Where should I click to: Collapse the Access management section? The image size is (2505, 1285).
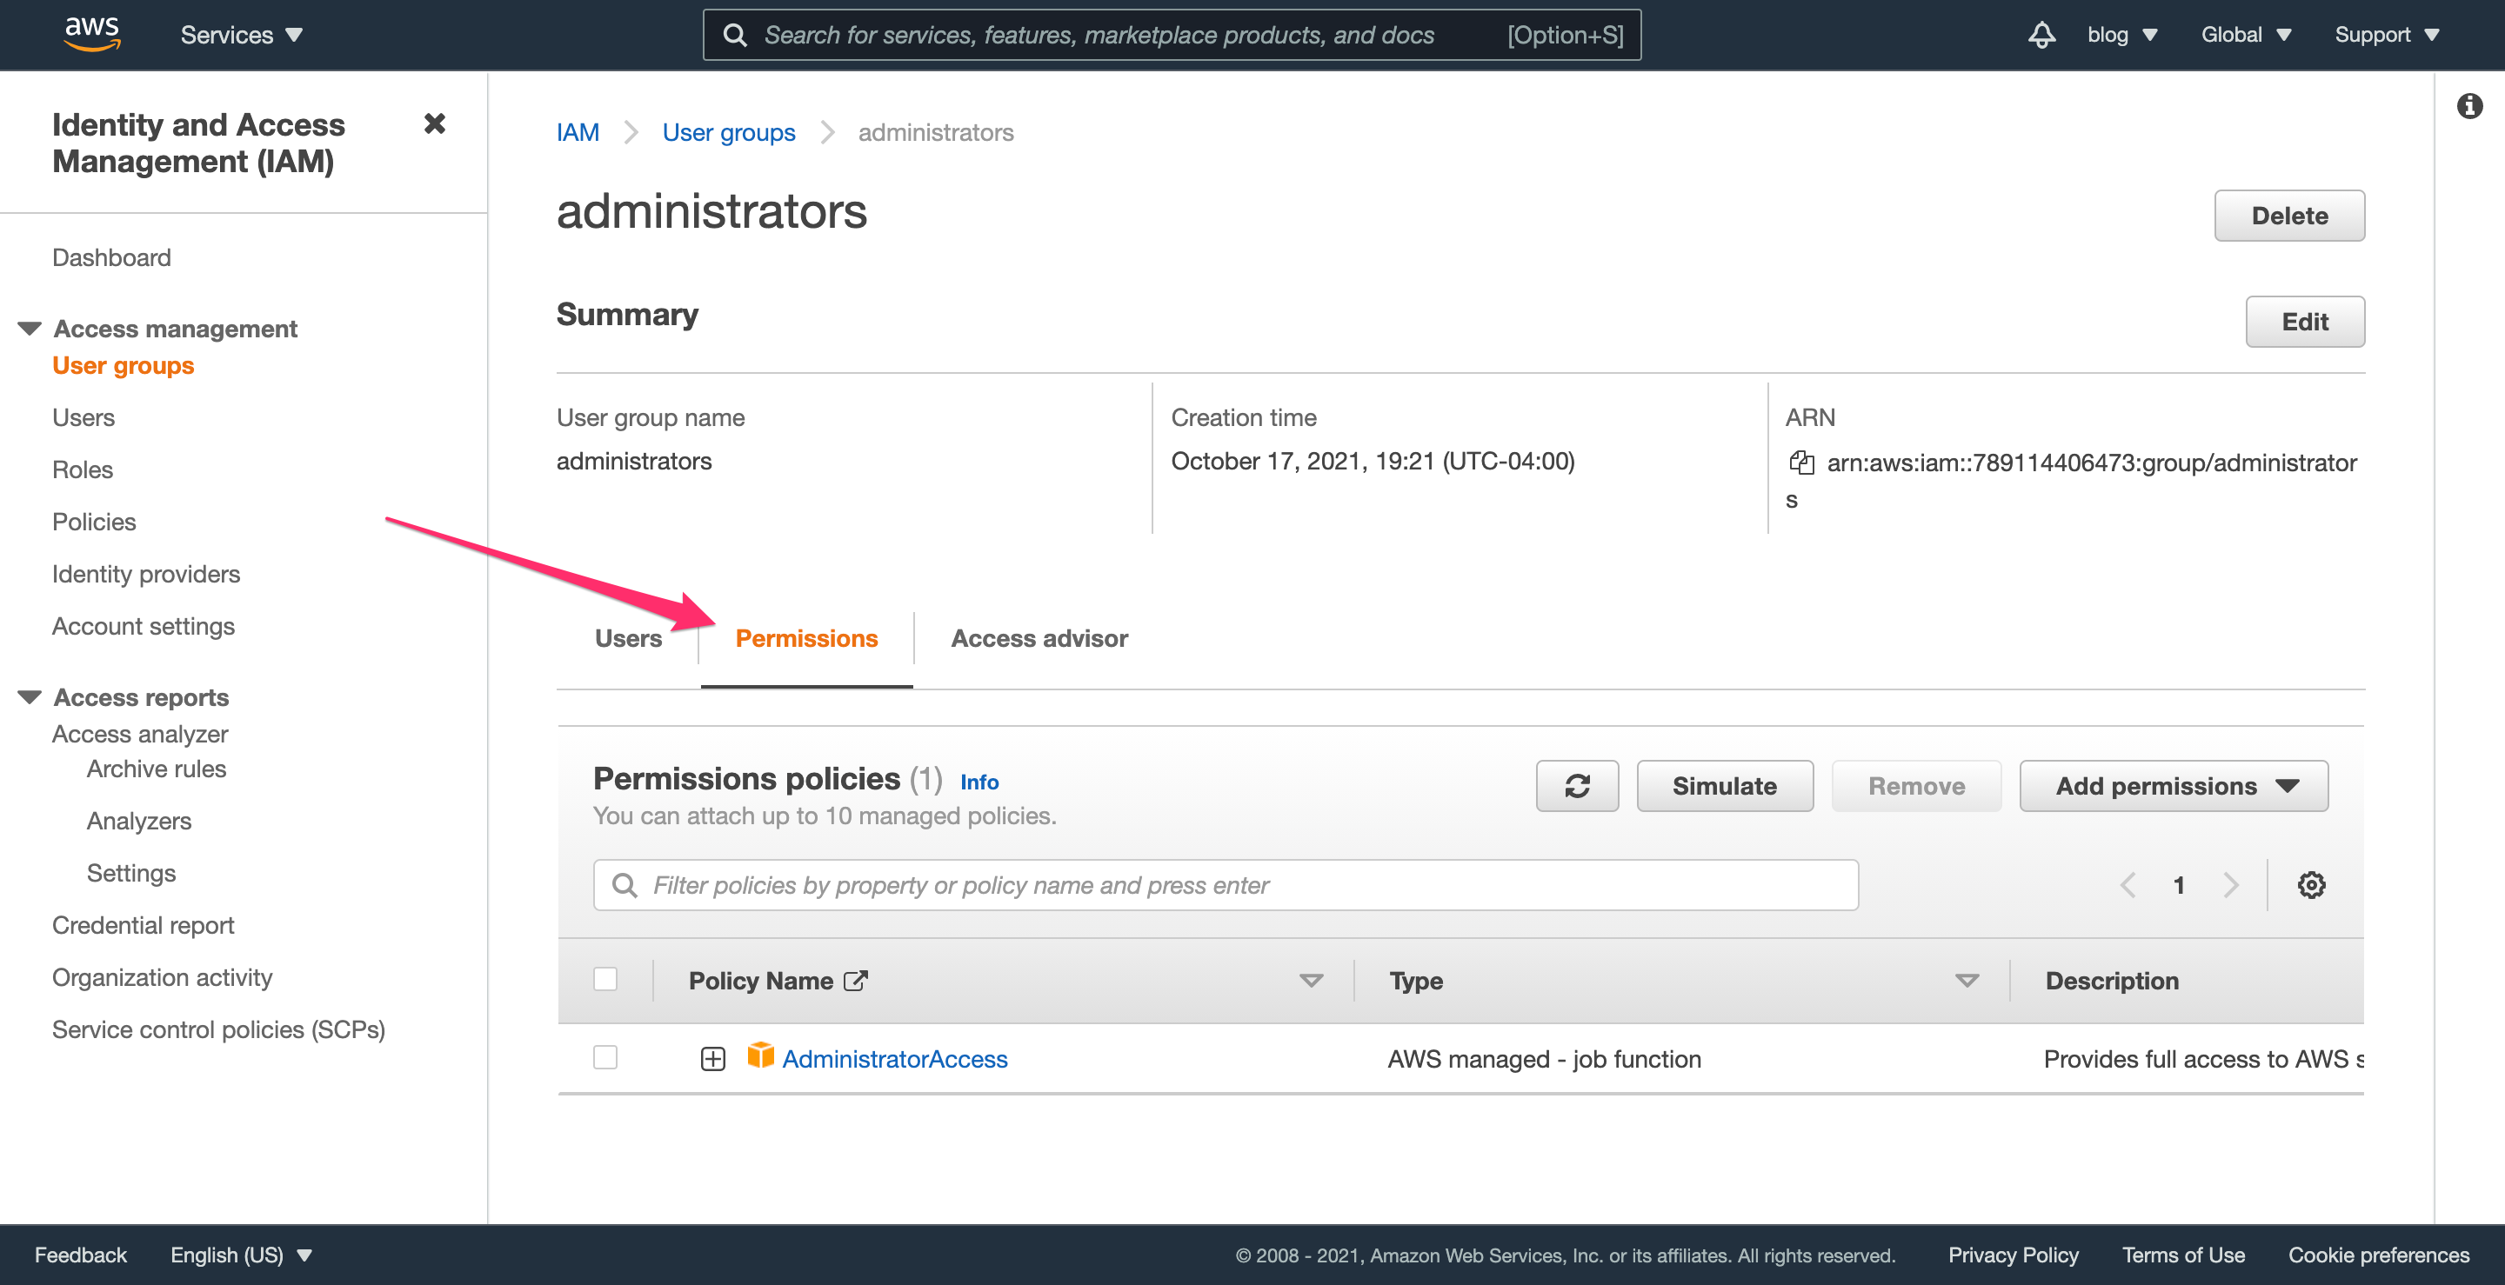pos(30,329)
